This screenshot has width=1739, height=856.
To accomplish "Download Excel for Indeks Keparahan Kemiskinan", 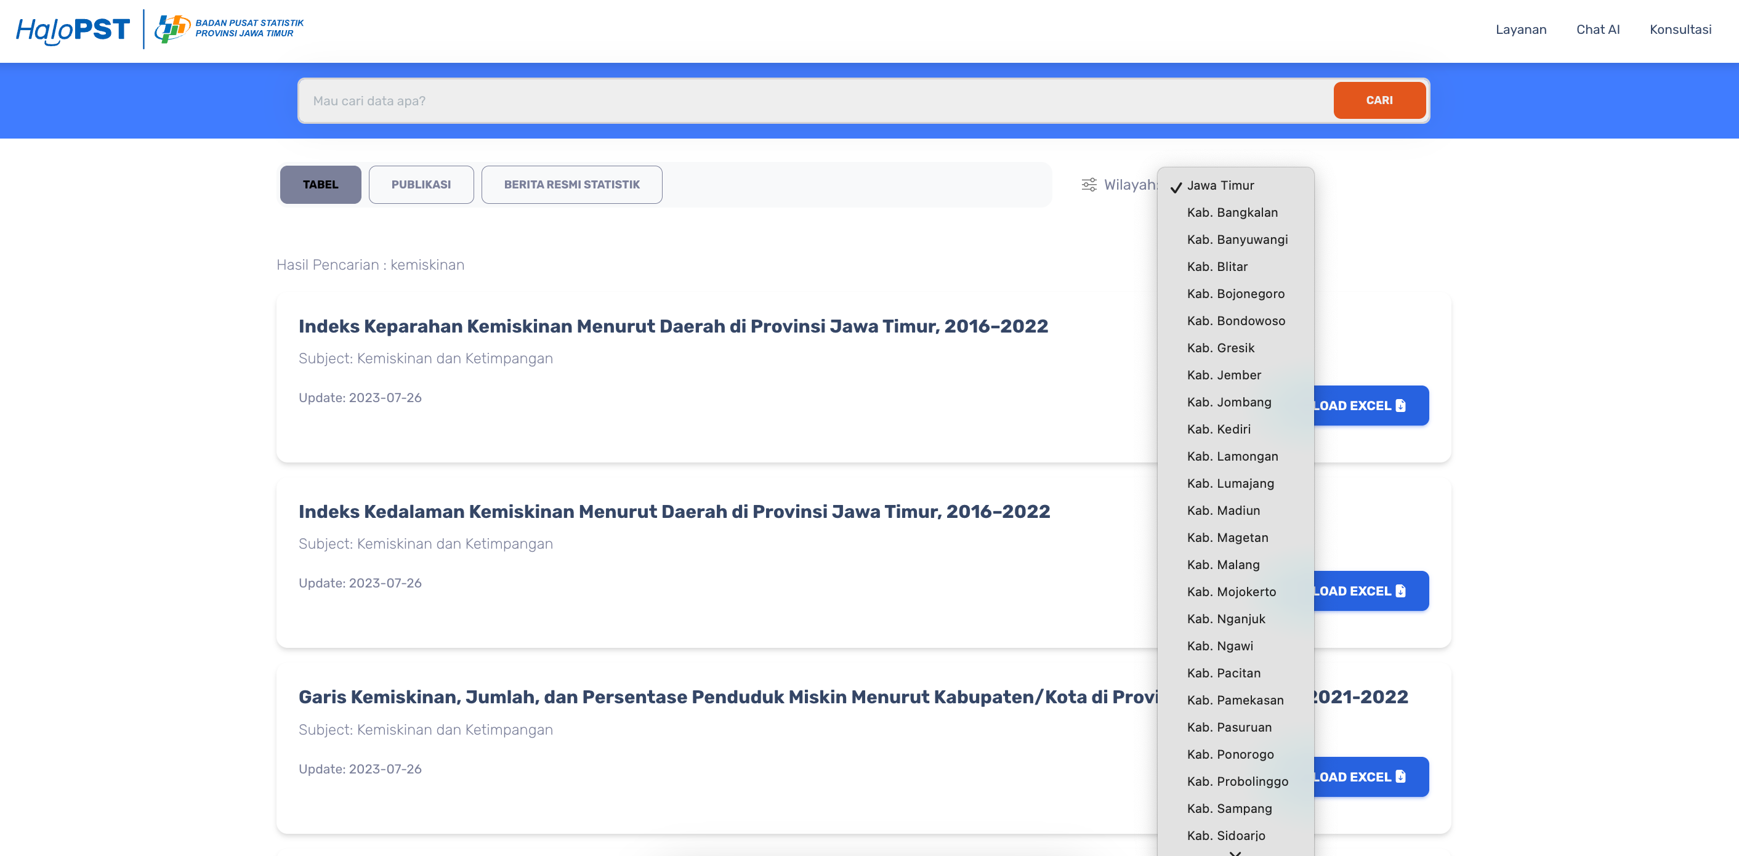I will coord(1370,406).
